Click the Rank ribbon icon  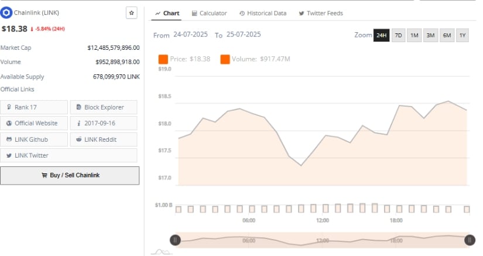click(9, 107)
